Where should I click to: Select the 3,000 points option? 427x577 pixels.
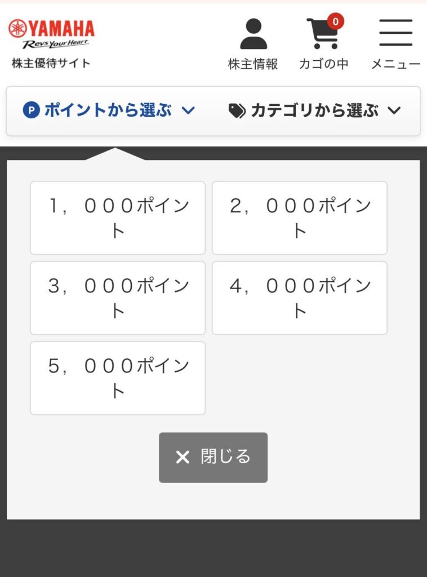tap(118, 298)
